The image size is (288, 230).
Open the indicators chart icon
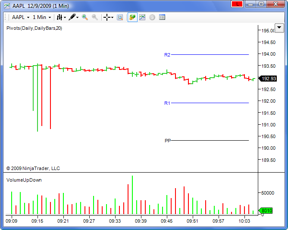coord(142,17)
